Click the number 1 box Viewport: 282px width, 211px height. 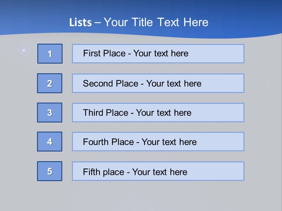point(50,54)
